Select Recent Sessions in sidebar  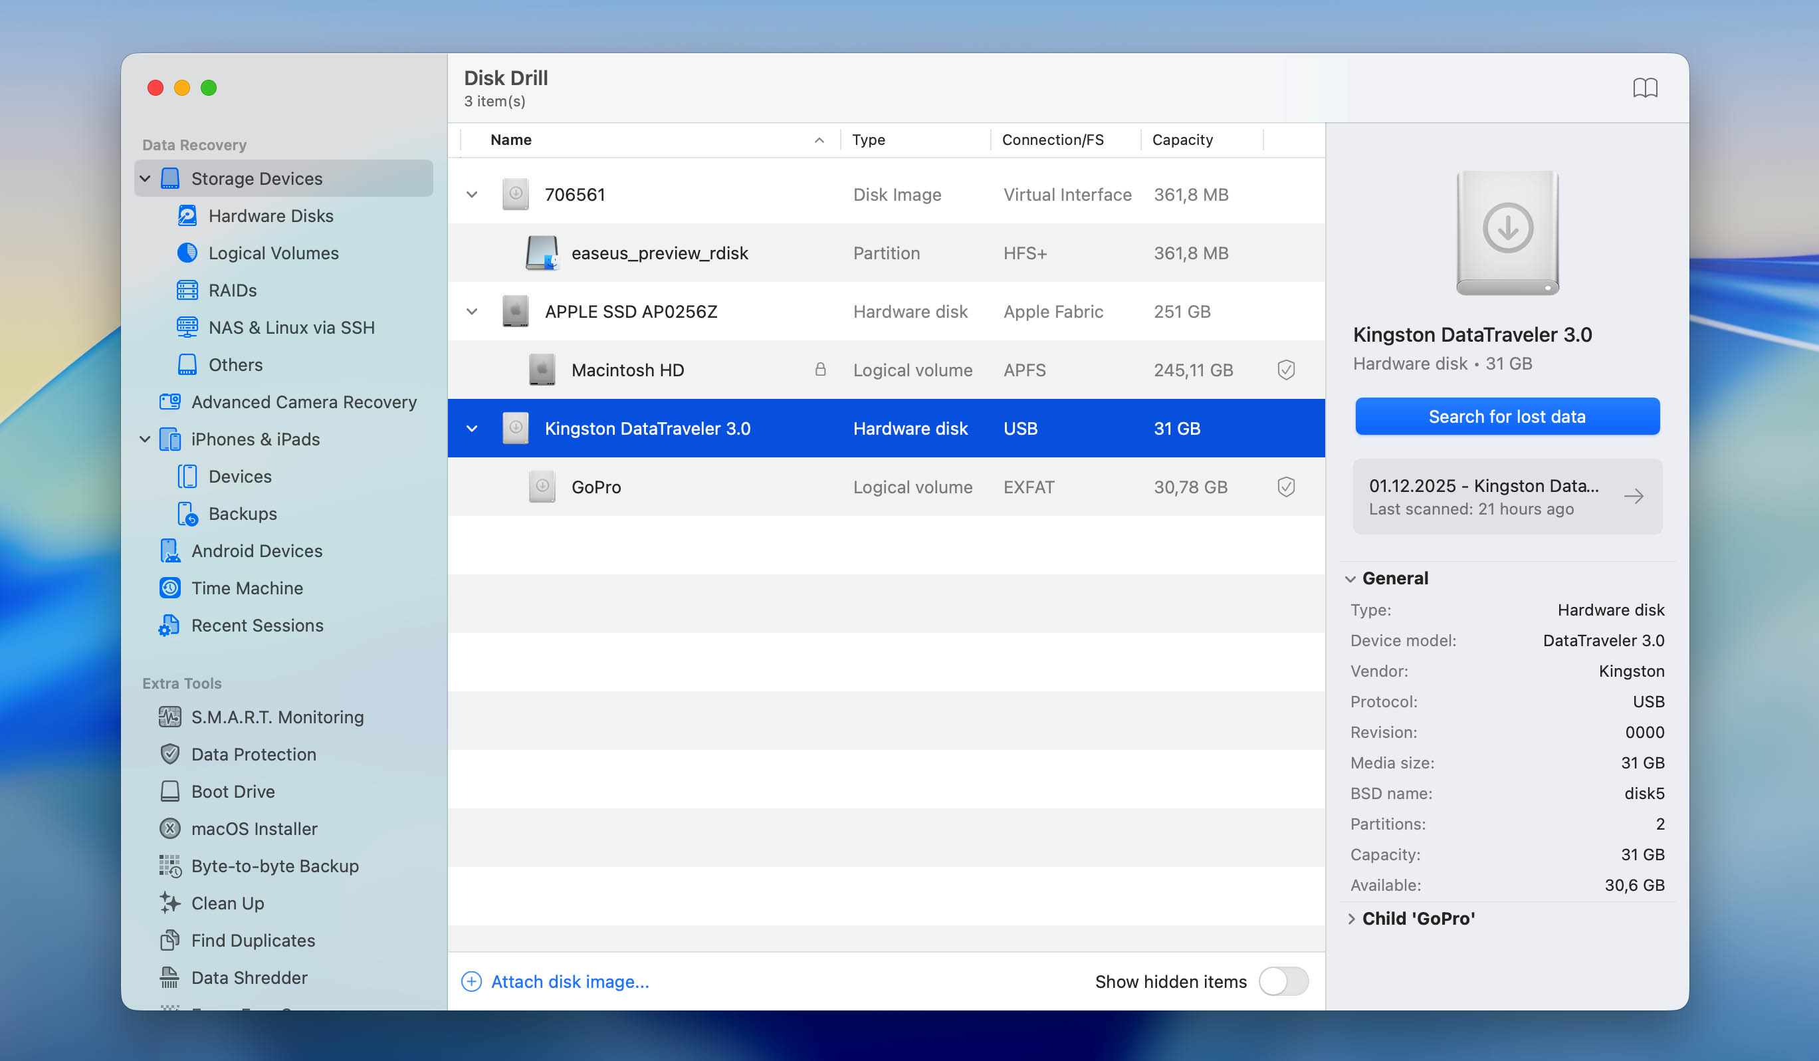coord(257,626)
